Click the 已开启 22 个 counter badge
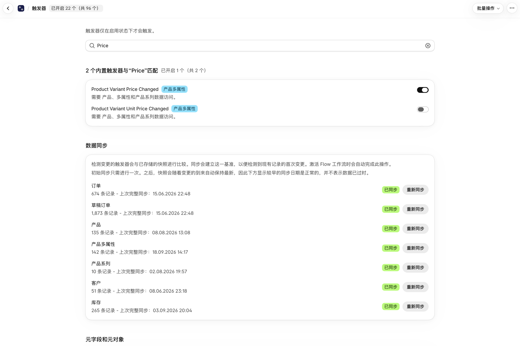 [x=76, y=8]
